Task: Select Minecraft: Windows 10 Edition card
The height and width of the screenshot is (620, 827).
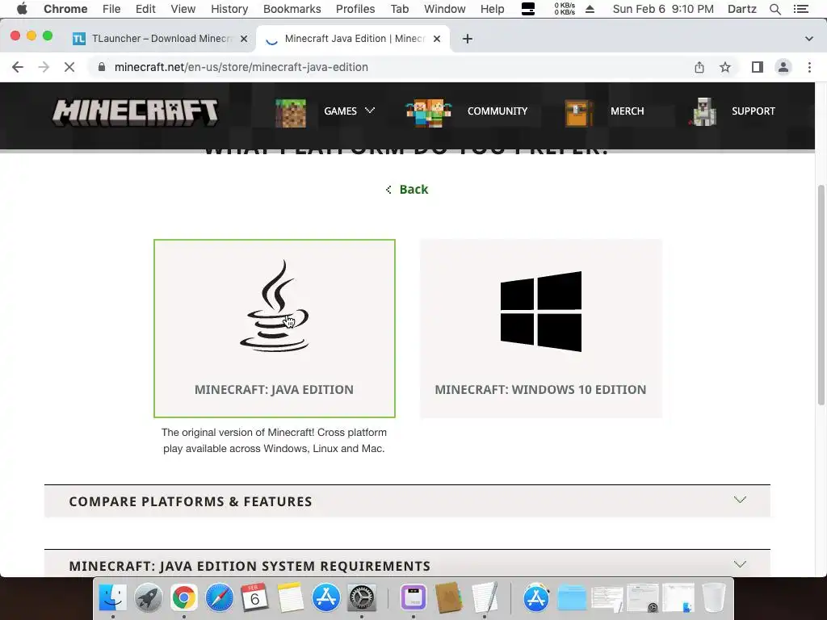Action: (541, 328)
